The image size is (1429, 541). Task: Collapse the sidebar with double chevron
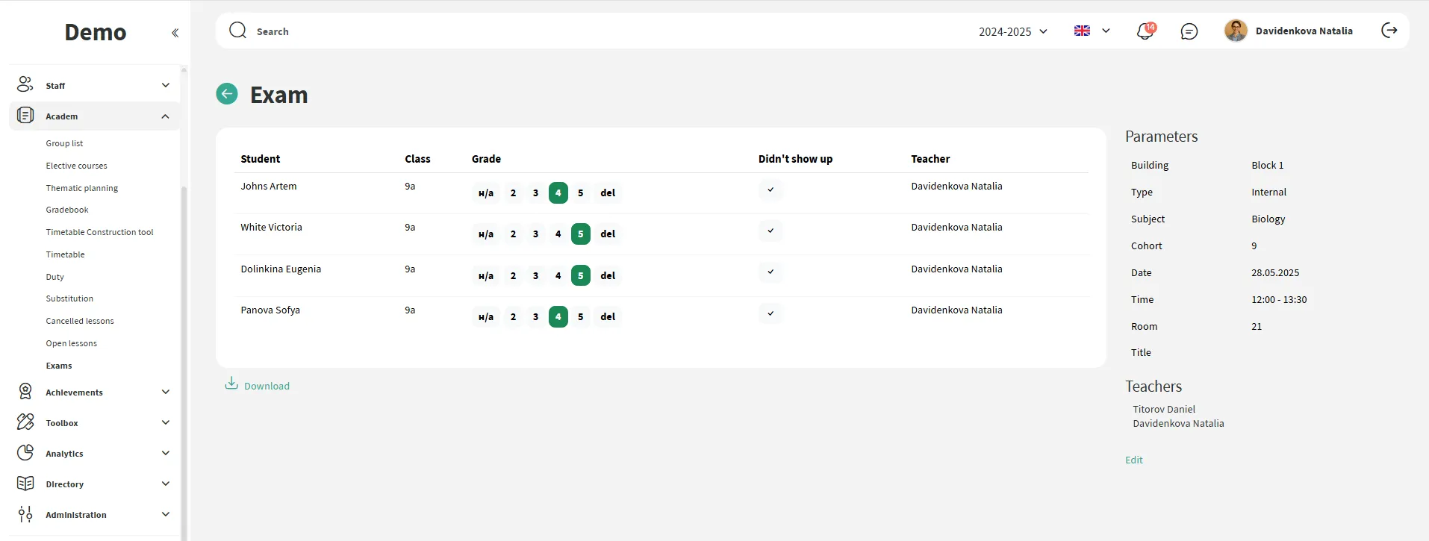[175, 33]
